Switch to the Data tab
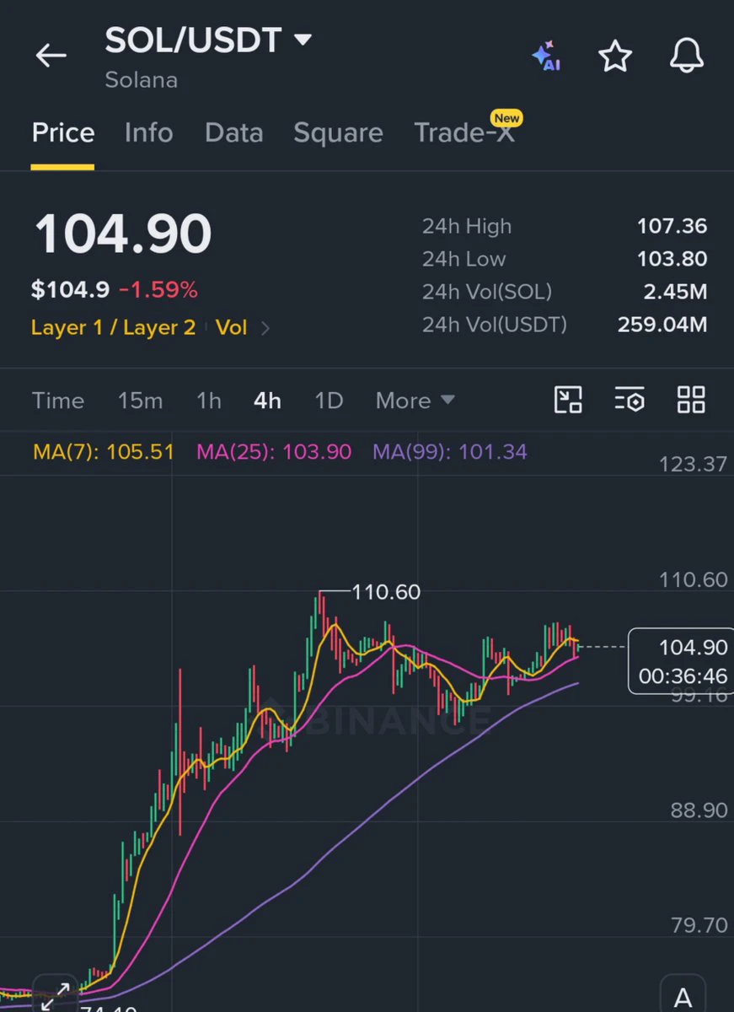This screenshot has width=734, height=1012. [233, 132]
